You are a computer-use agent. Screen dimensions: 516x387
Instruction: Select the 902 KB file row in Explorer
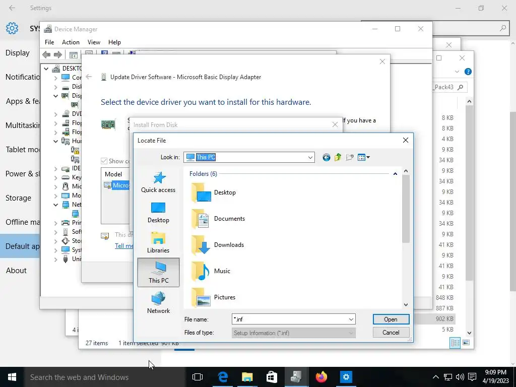point(434,318)
